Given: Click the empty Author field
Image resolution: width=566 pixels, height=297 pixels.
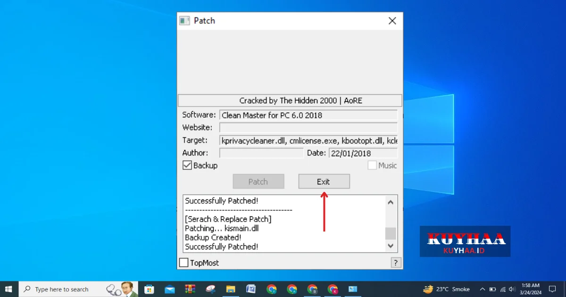Looking at the screenshot, I should (262, 153).
